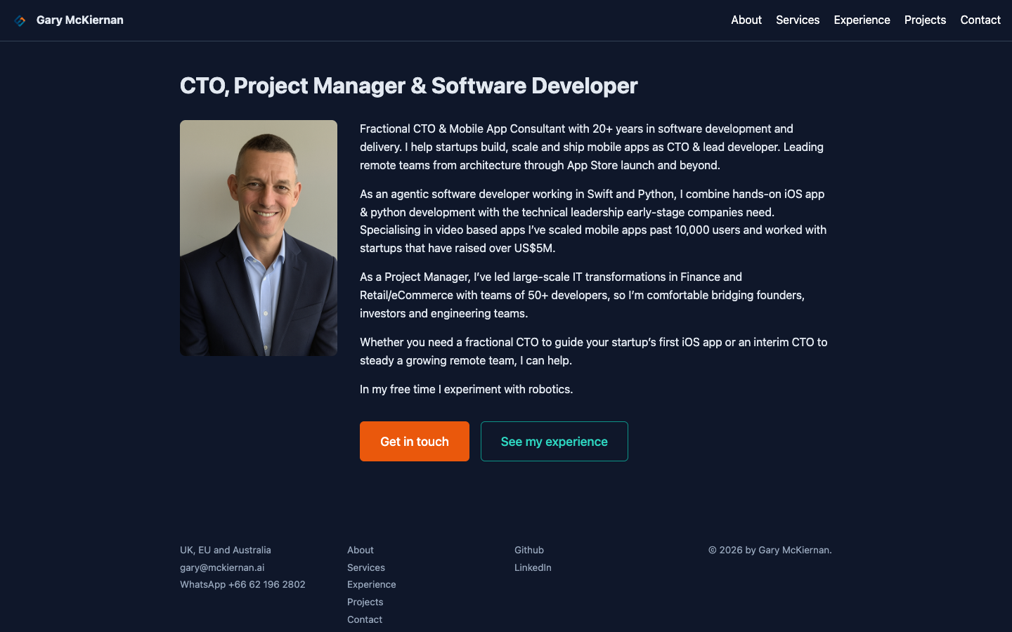Screen dimensions: 1012x632
Task: Click the UK, EU and Australia text
Action: click(x=226, y=550)
